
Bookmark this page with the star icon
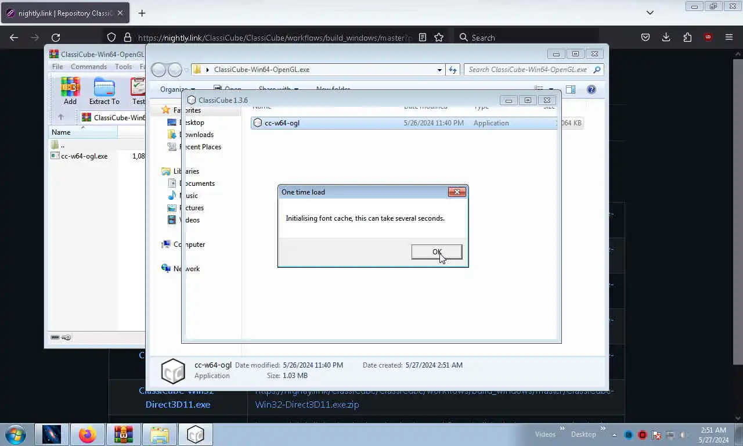[439, 37]
